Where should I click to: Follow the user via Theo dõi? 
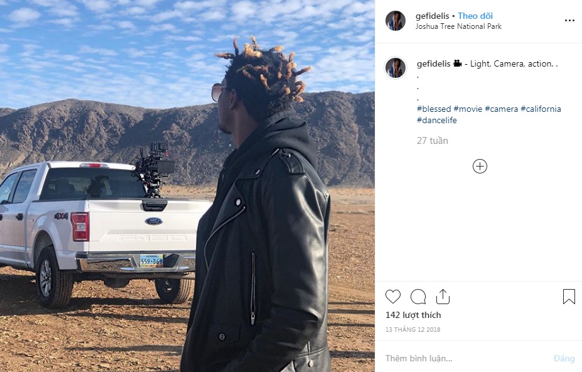point(475,16)
